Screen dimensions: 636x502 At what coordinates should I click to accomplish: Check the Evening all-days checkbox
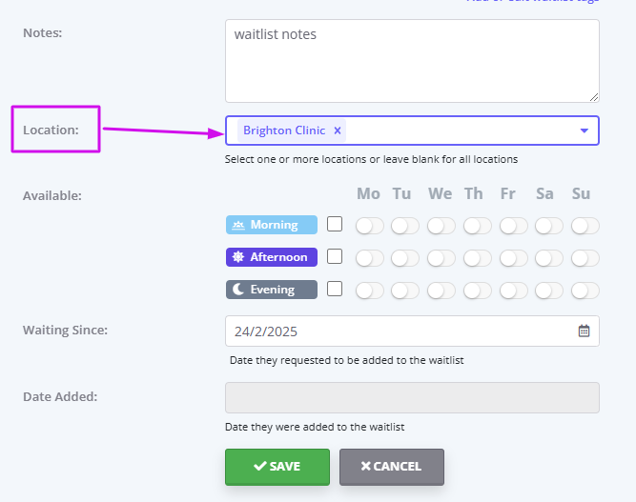(335, 289)
